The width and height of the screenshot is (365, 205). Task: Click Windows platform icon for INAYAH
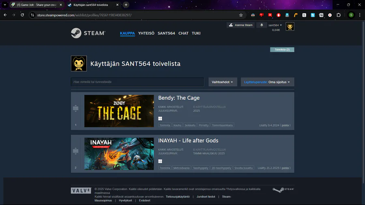click(160, 161)
